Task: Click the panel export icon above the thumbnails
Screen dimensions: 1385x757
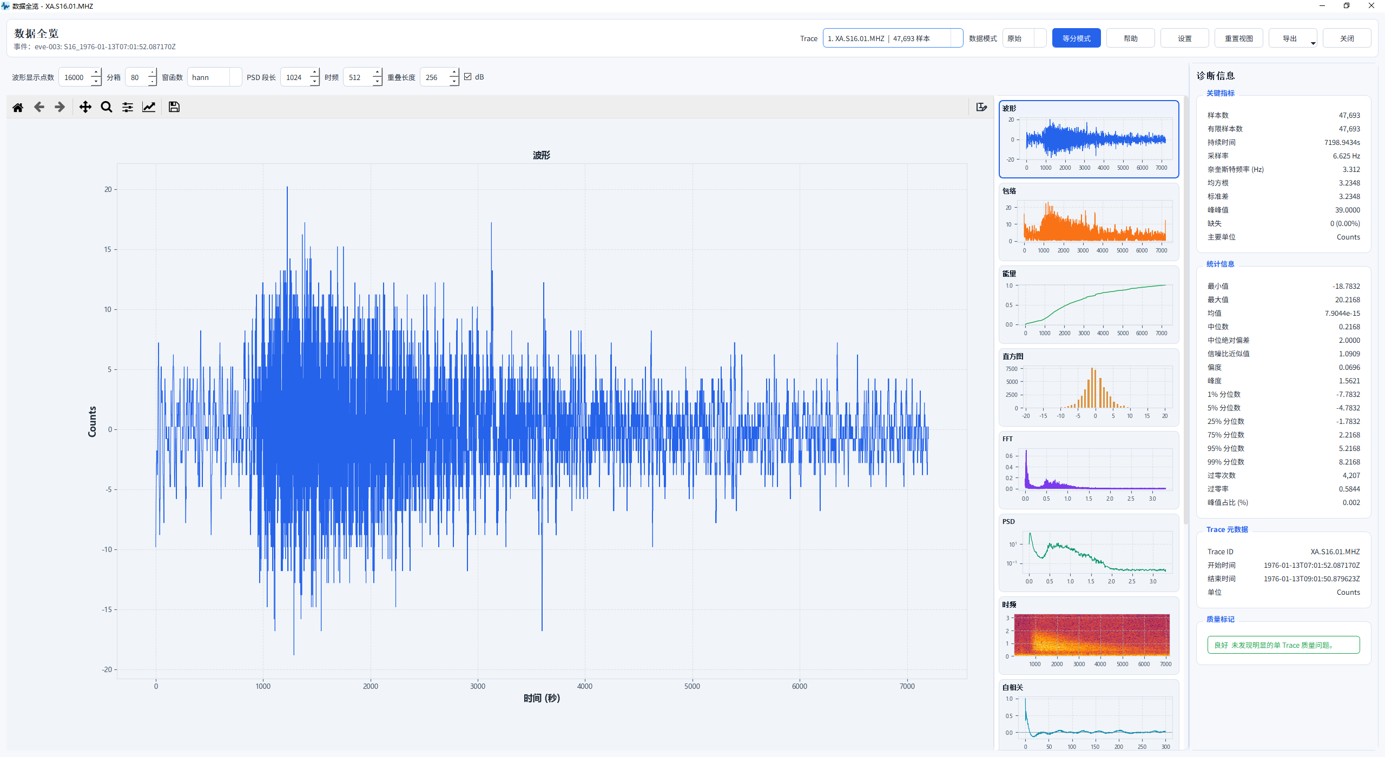Action: pyautogui.click(x=981, y=107)
